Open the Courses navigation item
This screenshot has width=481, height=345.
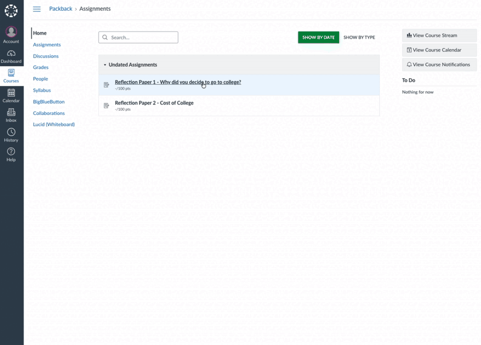[11, 76]
